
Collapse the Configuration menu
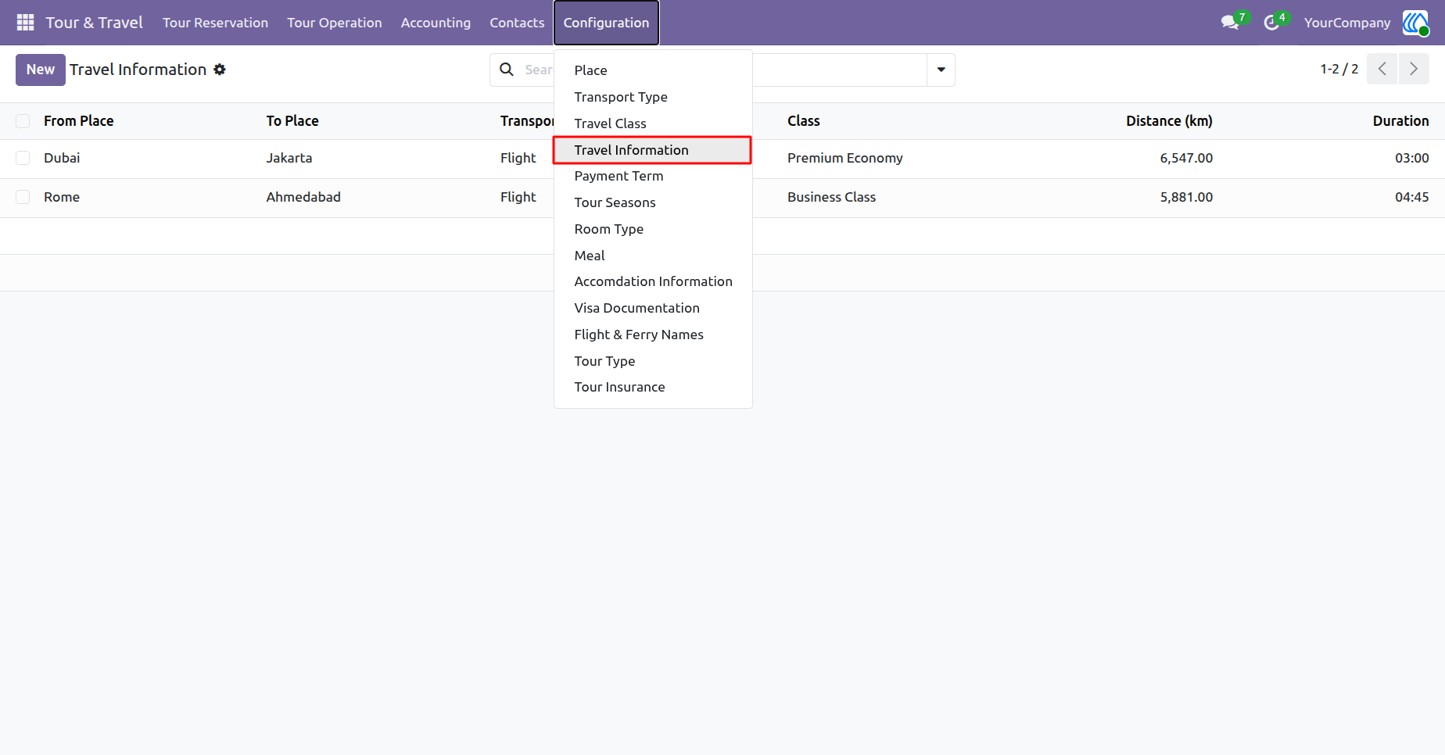(x=606, y=23)
